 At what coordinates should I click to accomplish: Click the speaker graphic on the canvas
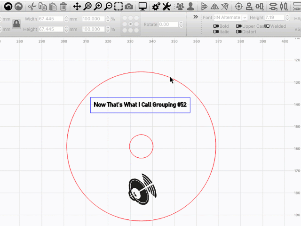(x=142, y=190)
